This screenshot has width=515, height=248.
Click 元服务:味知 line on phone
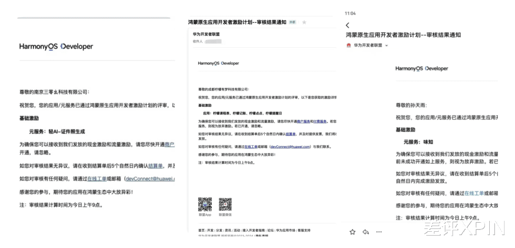tap(419, 142)
